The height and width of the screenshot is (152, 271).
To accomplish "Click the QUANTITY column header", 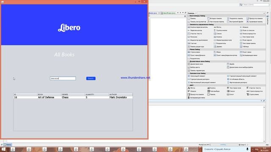I will point(97,95).
